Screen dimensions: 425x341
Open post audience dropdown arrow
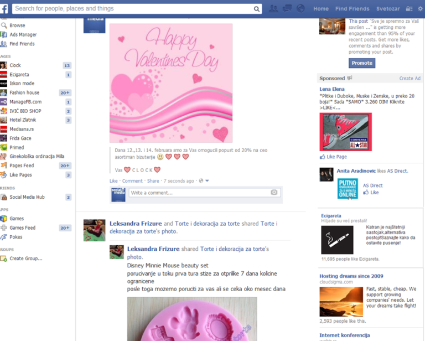(x=207, y=181)
